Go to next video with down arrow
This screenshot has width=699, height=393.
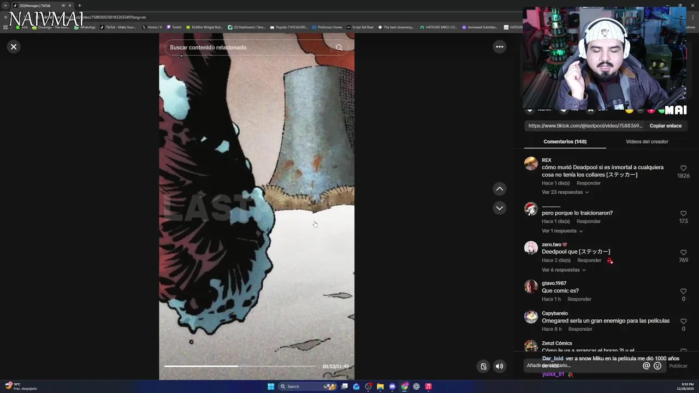(499, 208)
